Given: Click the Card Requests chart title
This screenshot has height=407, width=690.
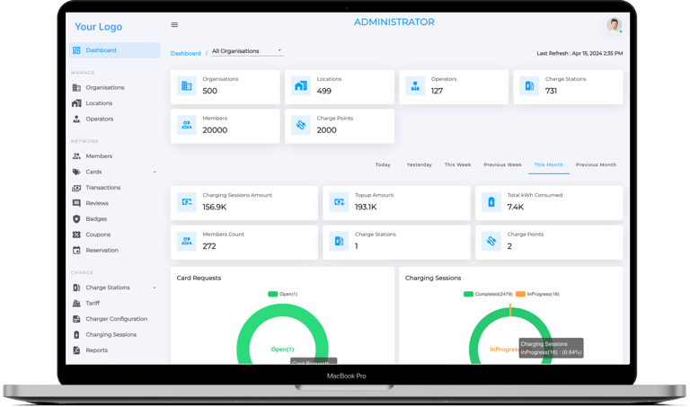Looking at the screenshot, I should [x=199, y=279].
